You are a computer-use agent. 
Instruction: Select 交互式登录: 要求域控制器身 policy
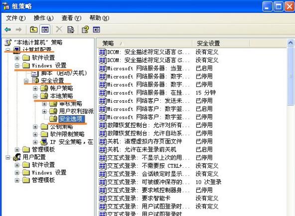click(x=144, y=190)
